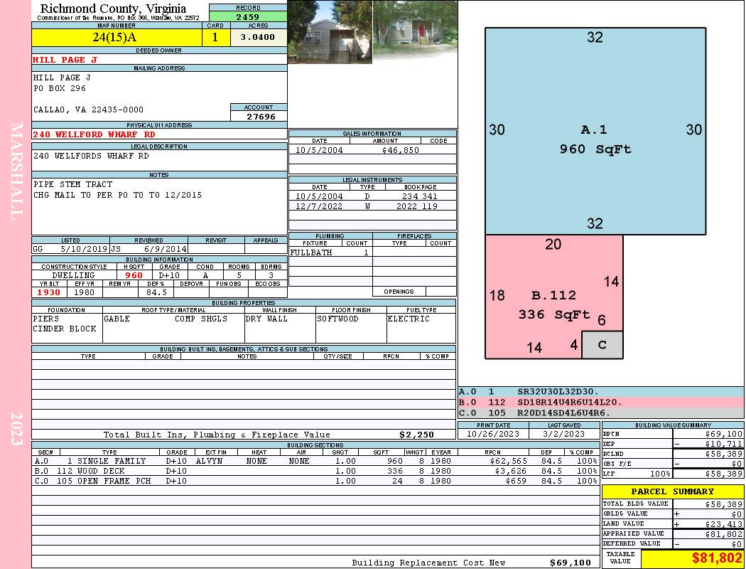Click card number 1 in yellow cell
The image size is (746, 569).
215,37
